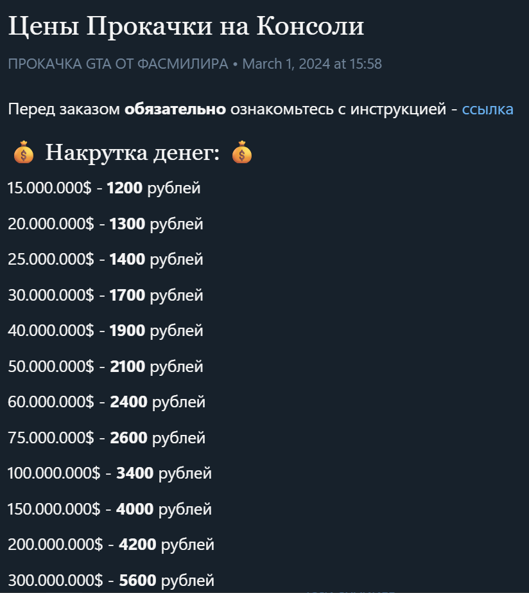Select the 60.000.000$ - 2400 рублей line
Viewport: 529px width, 593px height.
point(107,402)
